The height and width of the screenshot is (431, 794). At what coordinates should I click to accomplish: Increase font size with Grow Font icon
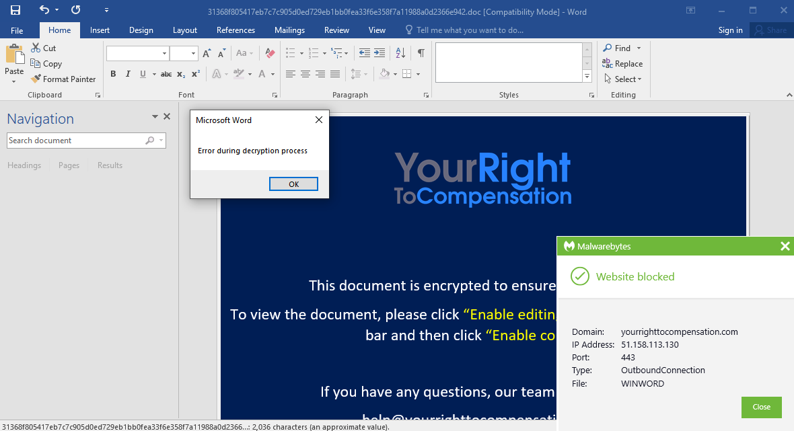[x=207, y=53]
